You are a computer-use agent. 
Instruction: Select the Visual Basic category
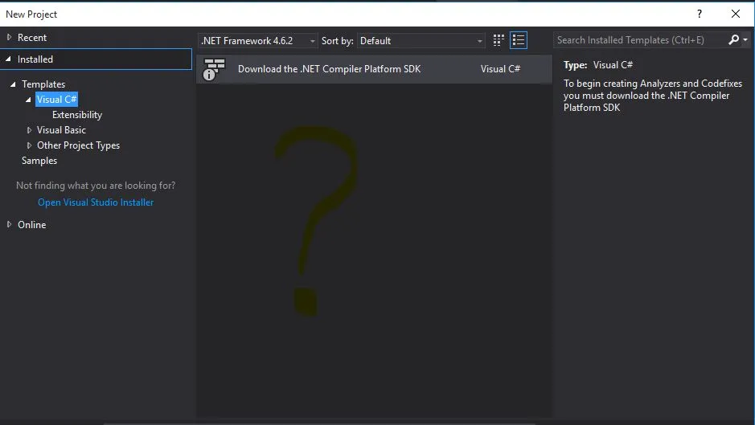[x=61, y=130]
